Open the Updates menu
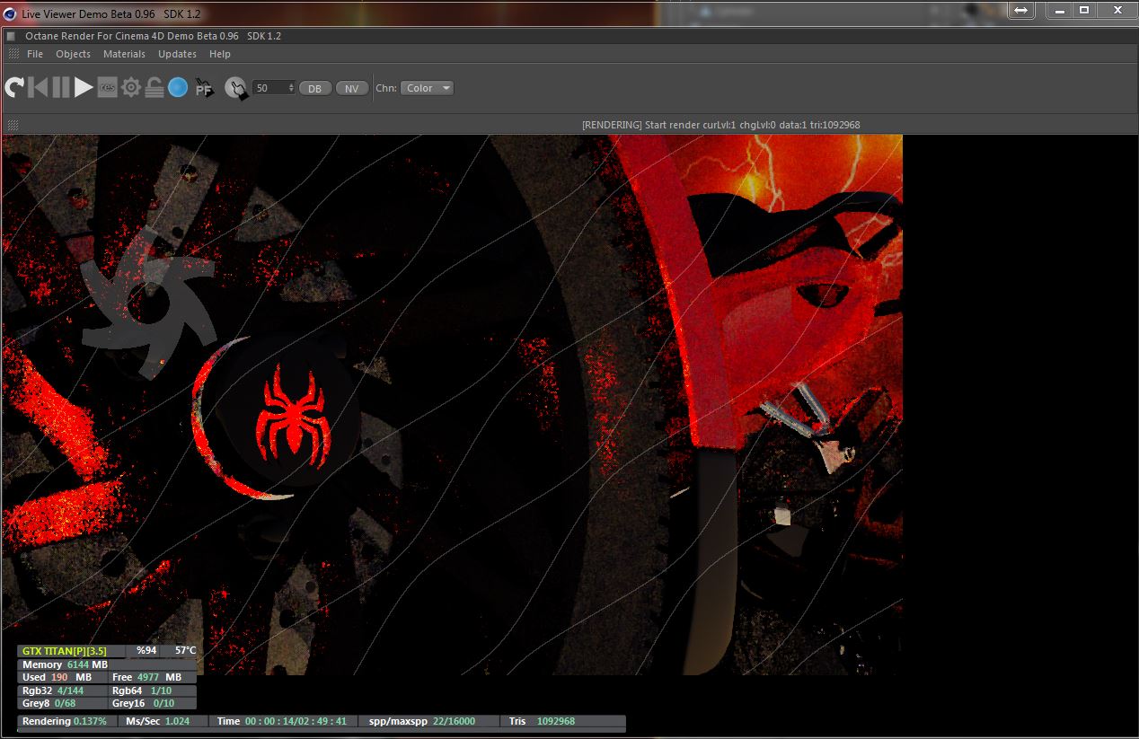This screenshot has height=739, width=1139. point(177,54)
